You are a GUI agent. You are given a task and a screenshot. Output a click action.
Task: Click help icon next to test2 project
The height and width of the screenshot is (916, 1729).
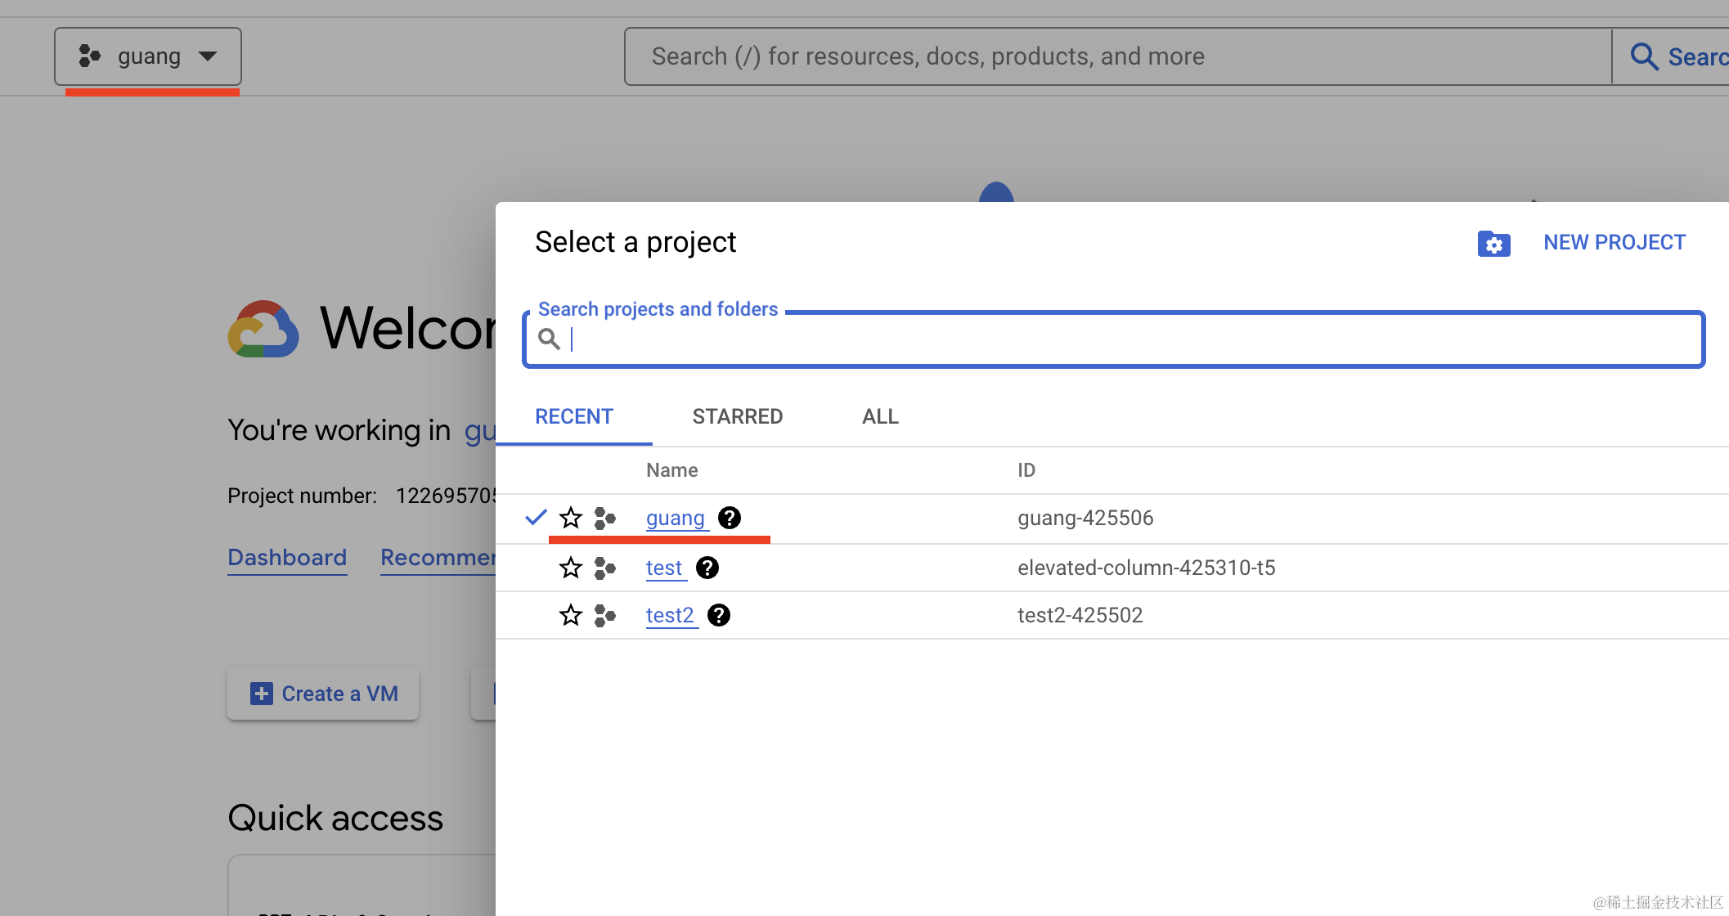(x=719, y=615)
